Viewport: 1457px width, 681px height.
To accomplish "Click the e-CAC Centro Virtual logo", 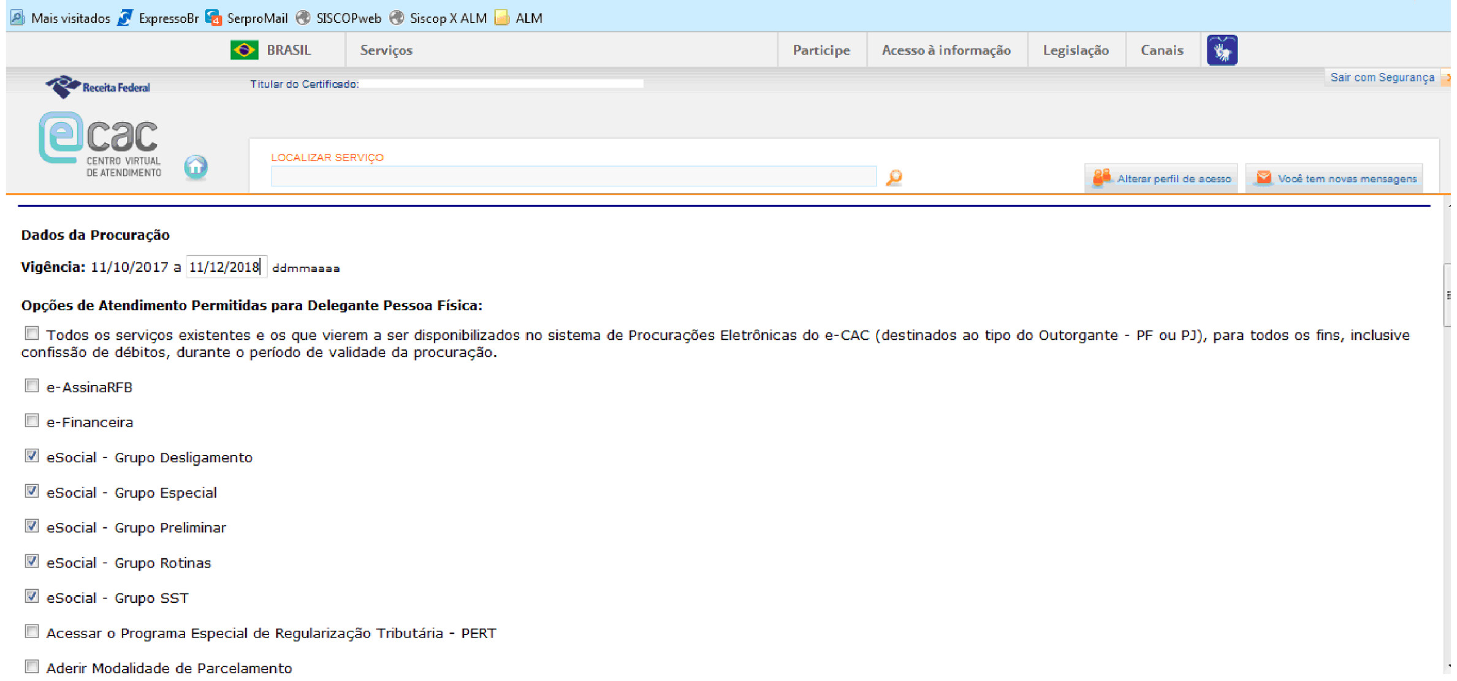I will [101, 145].
